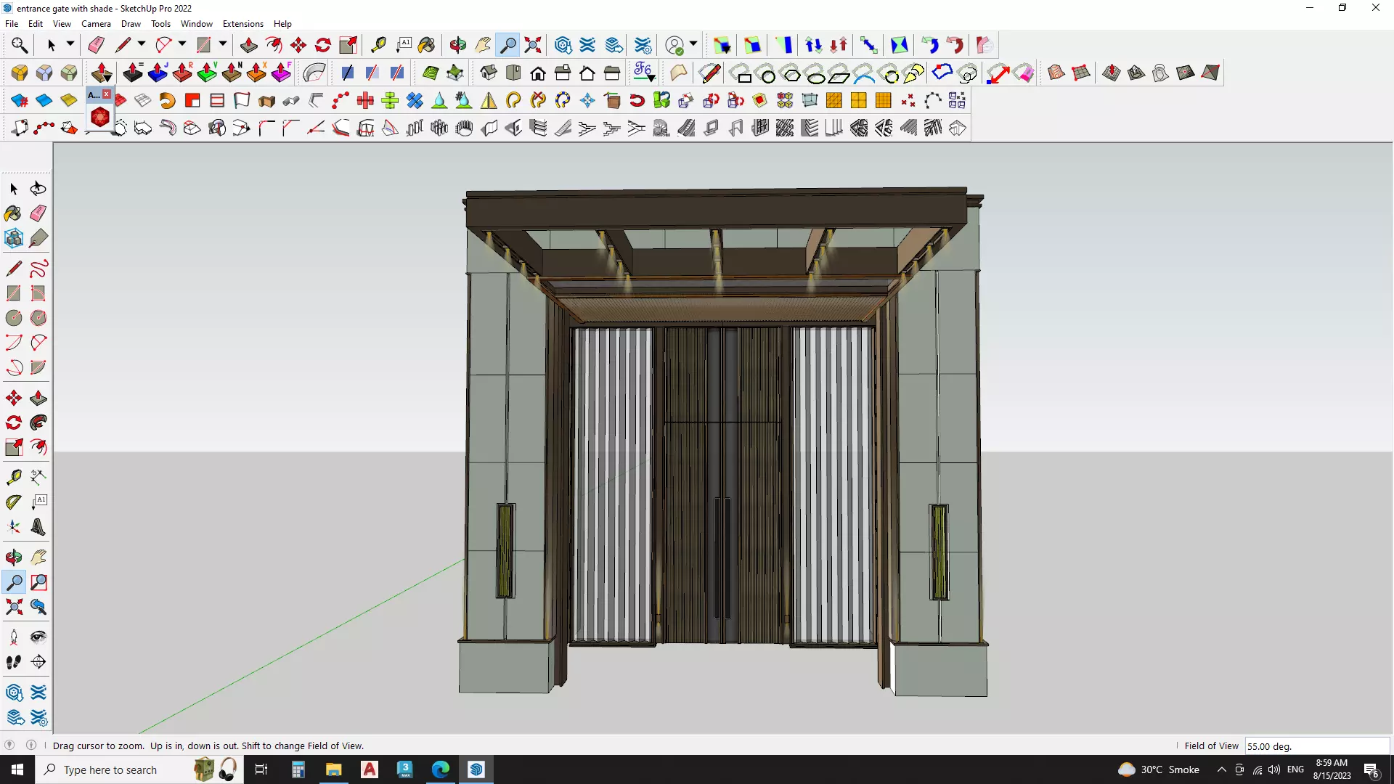
Task: Switch to Front view house icon
Action: click(x=538, y=73)
